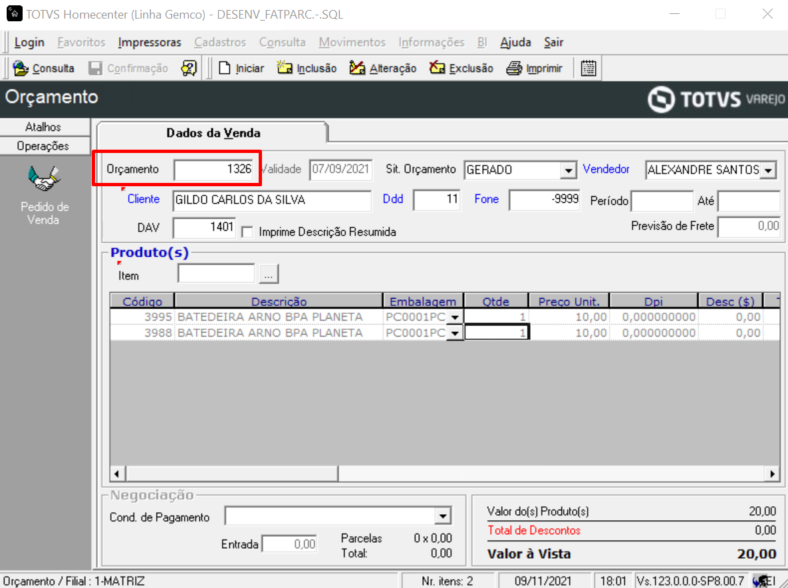This screenshot has height=588, width=788.
Task: Click the Alteração edit icon
Action: tap(357, 68)
